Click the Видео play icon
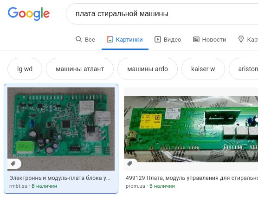Viewport: 258px width, 197px height. [158, 39]
